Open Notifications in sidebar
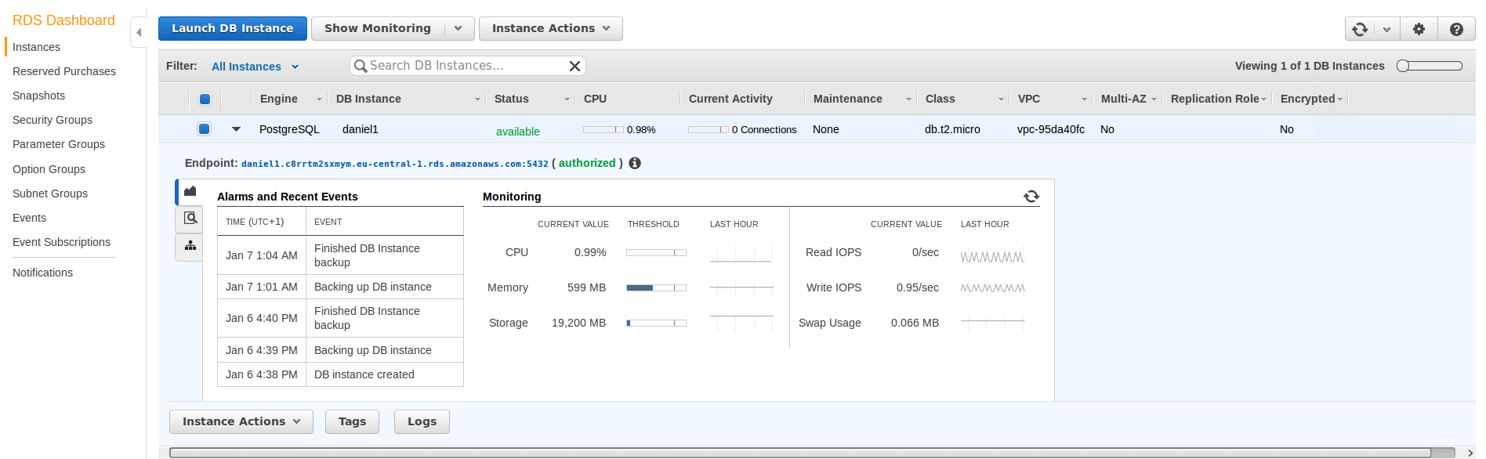The width and height of the screenshot is (1486, 459). click(42, 273)
